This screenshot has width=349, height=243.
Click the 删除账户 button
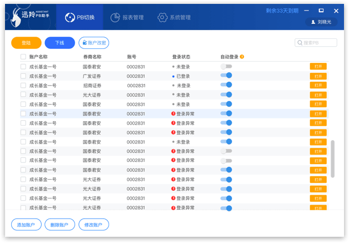click(x=60, y=225)
